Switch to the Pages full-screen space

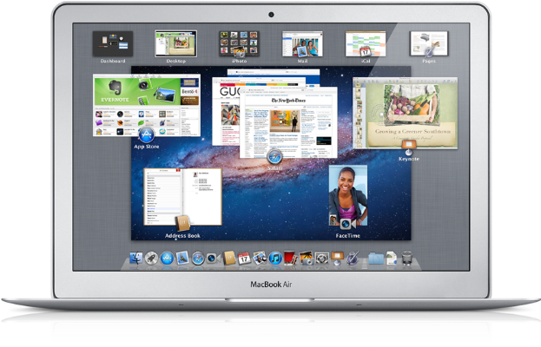click(429, 43)
